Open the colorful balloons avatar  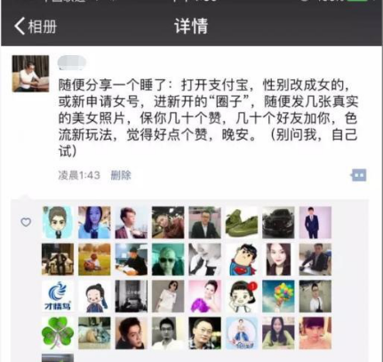278,296
